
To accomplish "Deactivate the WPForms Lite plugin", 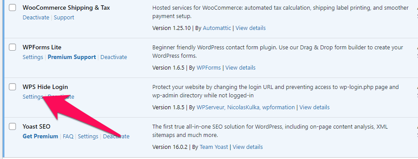I will (x=113, y=57).
